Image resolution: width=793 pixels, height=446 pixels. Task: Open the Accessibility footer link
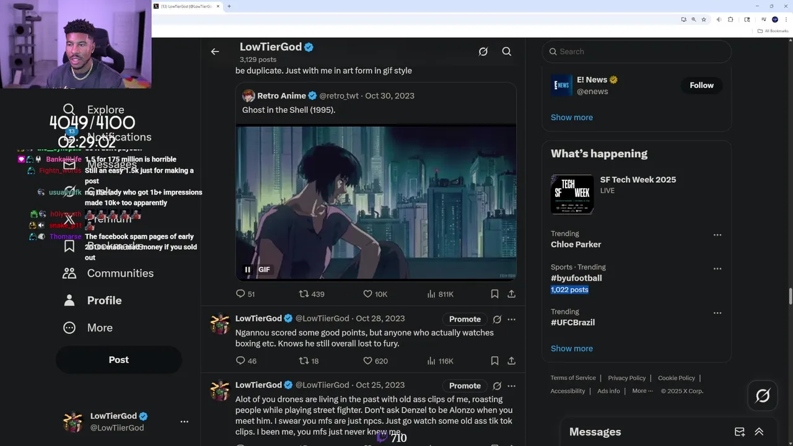[x=567, y=391]
